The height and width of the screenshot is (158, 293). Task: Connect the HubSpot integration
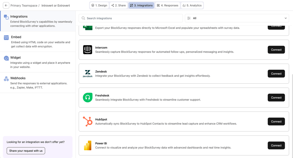point(276,122)
